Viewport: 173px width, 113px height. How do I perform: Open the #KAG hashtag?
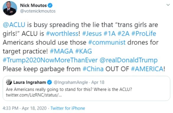[84, 51]
